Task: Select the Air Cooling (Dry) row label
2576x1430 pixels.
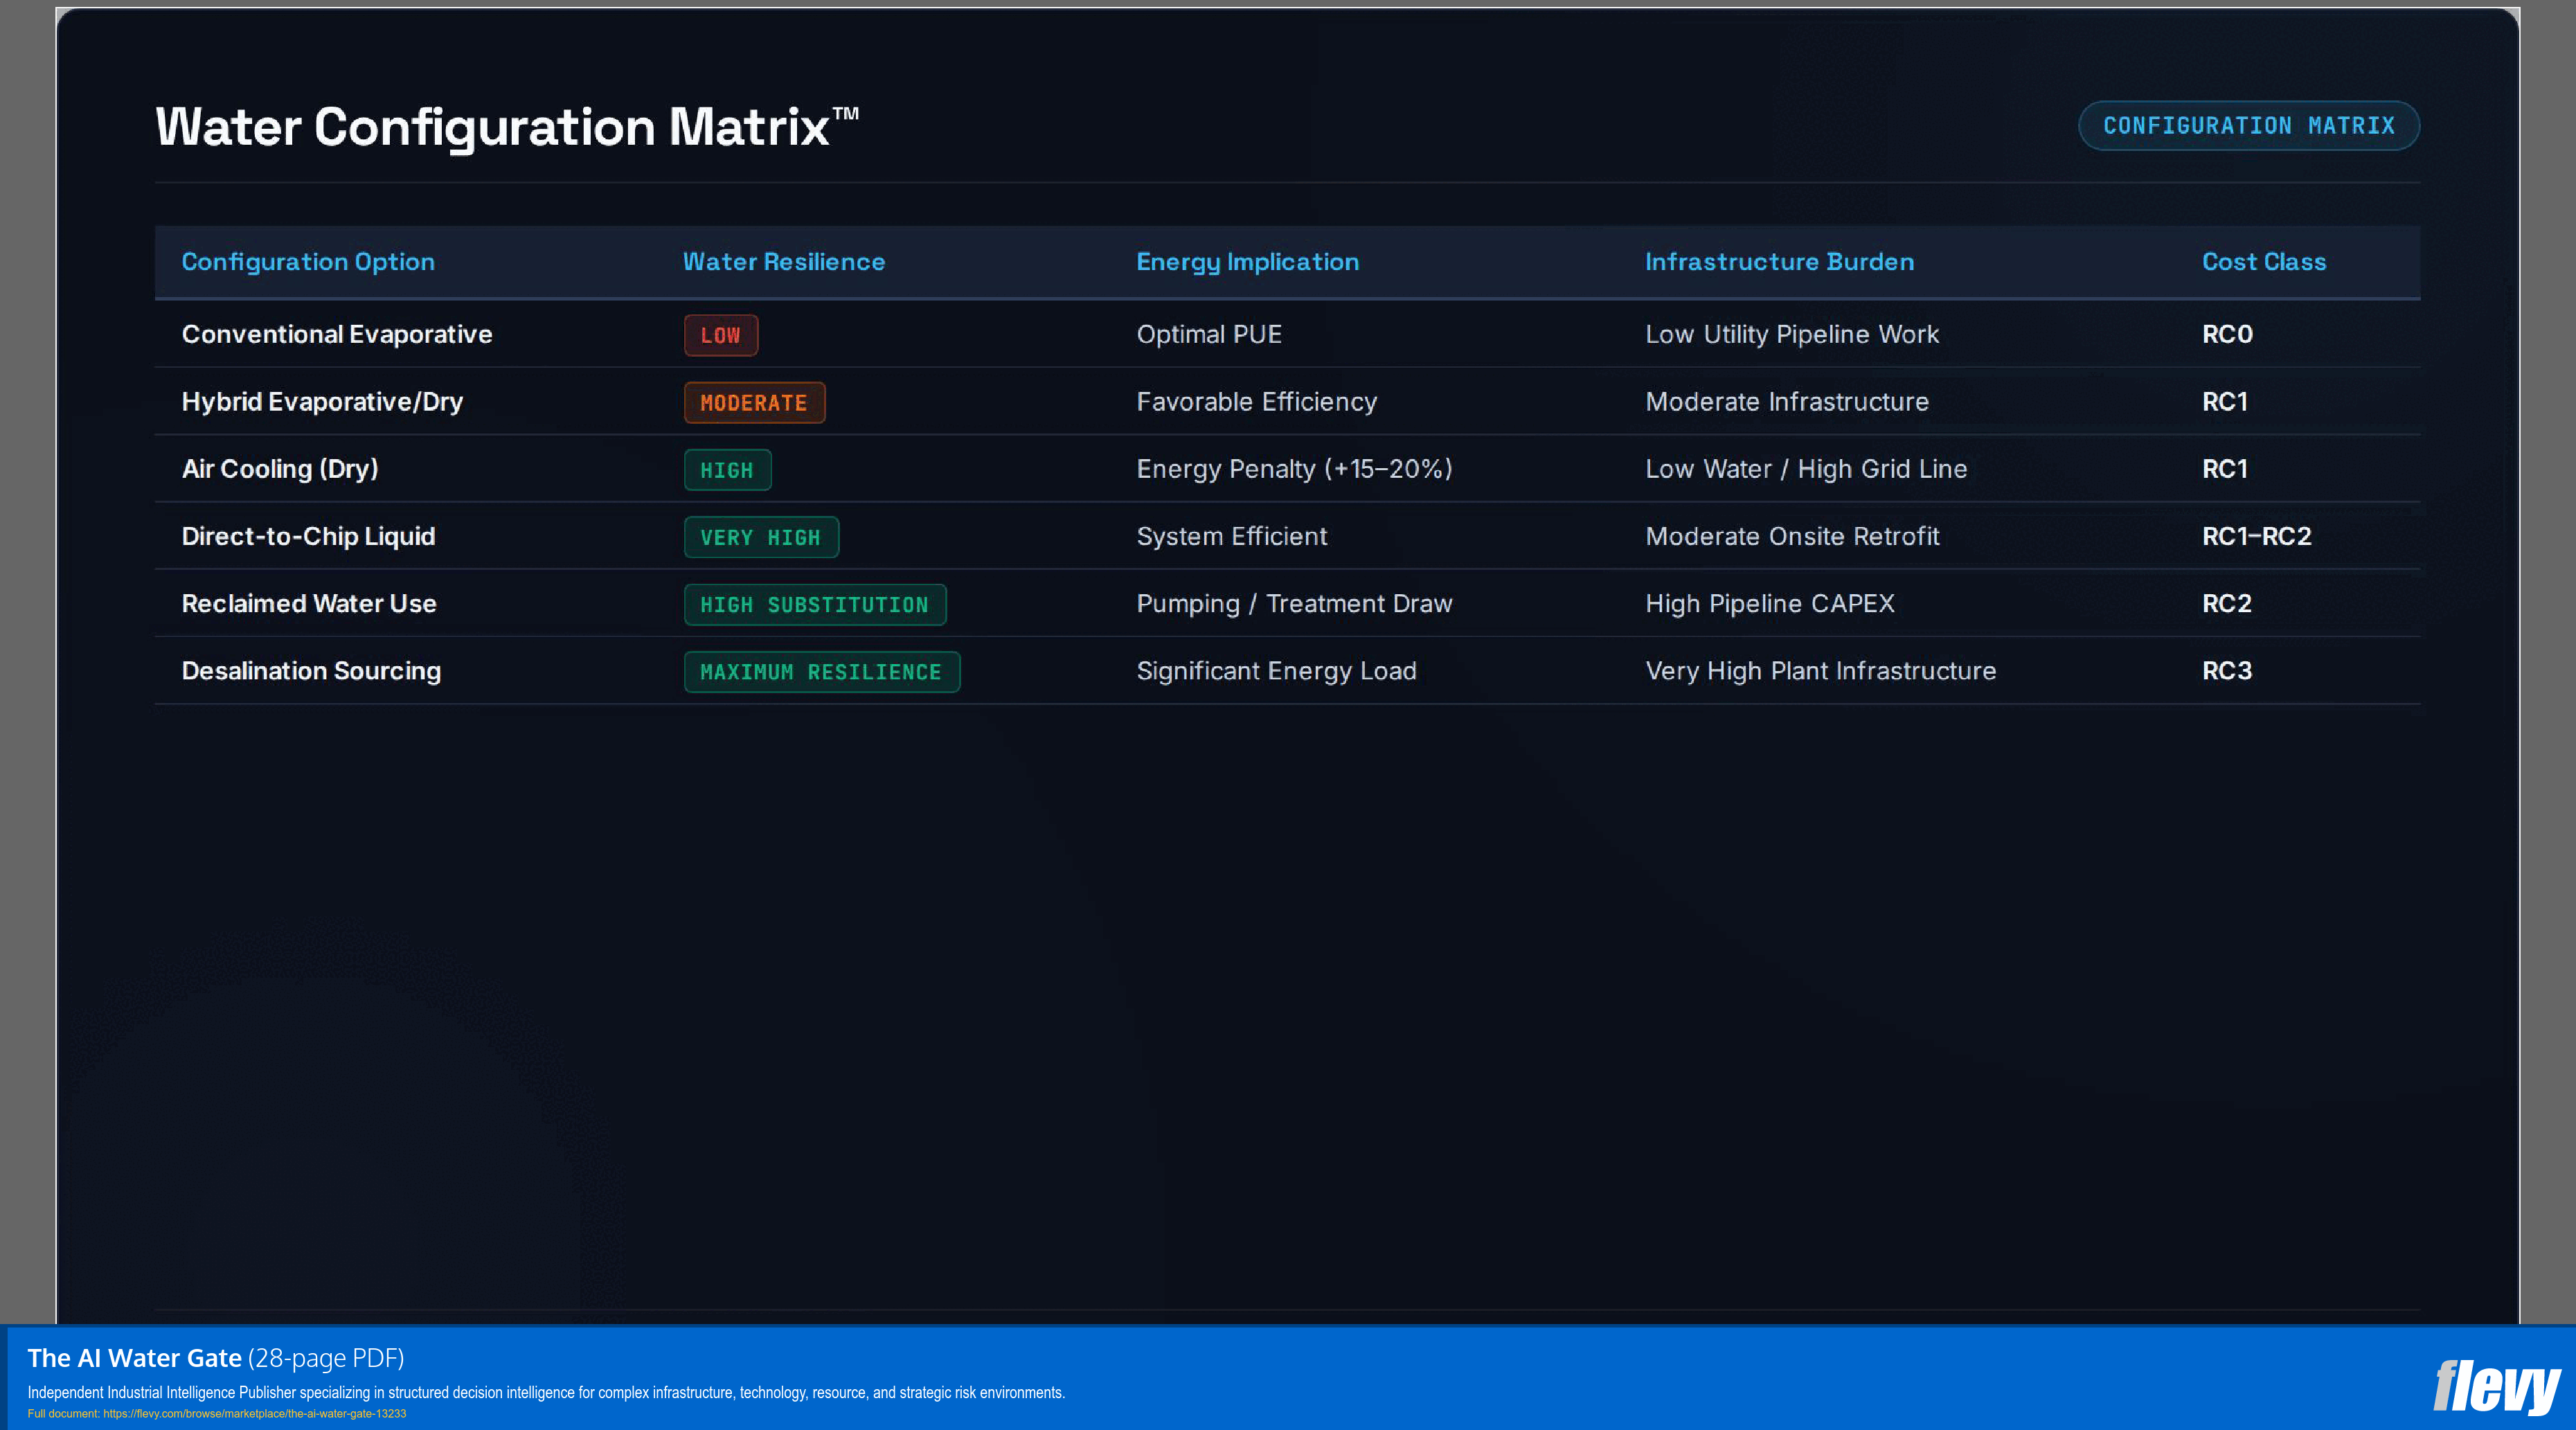Action: [x=280, y=469]
